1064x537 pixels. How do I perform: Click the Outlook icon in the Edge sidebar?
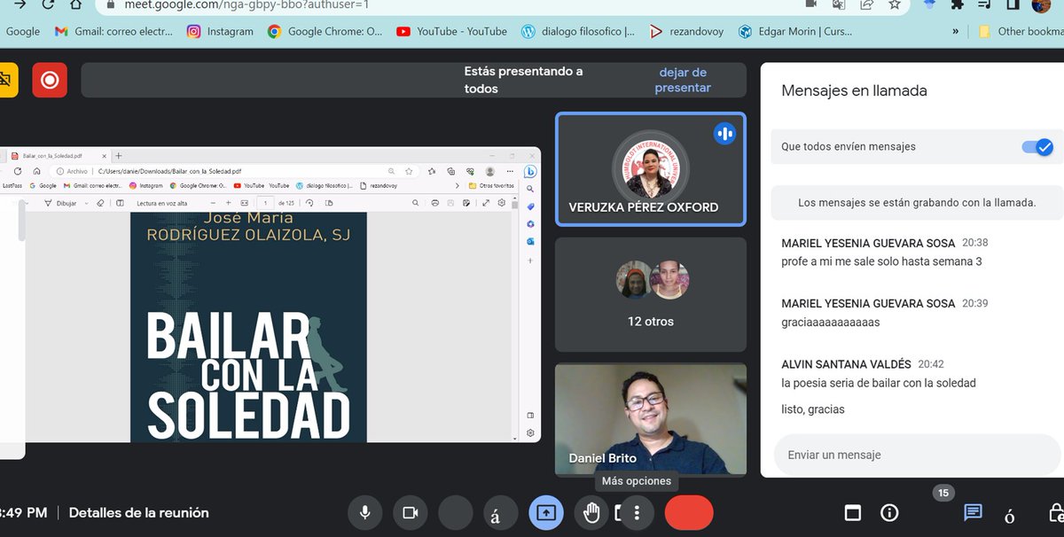point(530,241)
